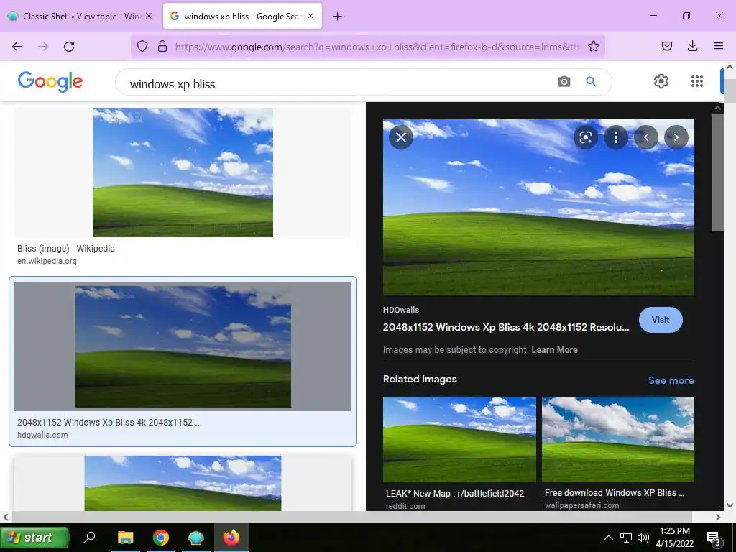Bookmark this page with the star

click(x=593, y=46)
